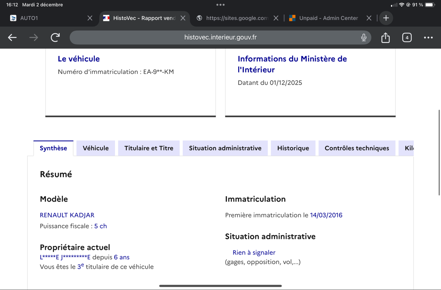This screenshot has width=441, height=290.
Task: Reload the HistoVec page
Action: click(55, 38)
